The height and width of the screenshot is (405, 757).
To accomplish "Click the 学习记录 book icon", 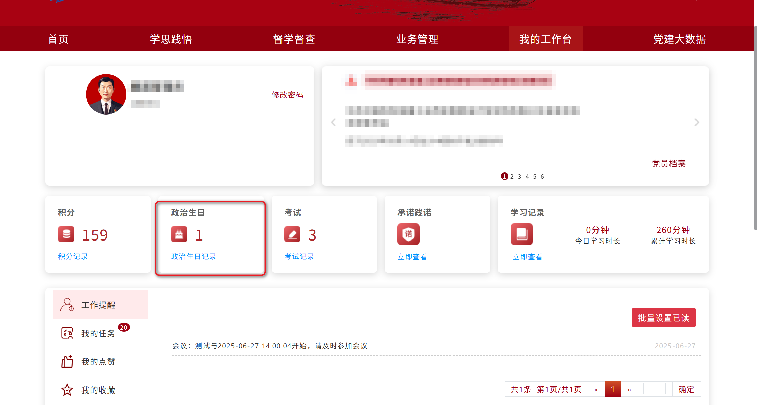I will click(x=521, y=234).
